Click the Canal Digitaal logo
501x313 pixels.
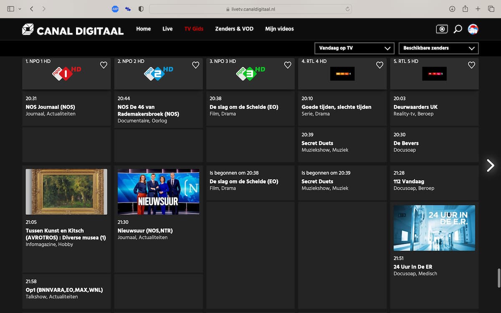pos(73,29)
